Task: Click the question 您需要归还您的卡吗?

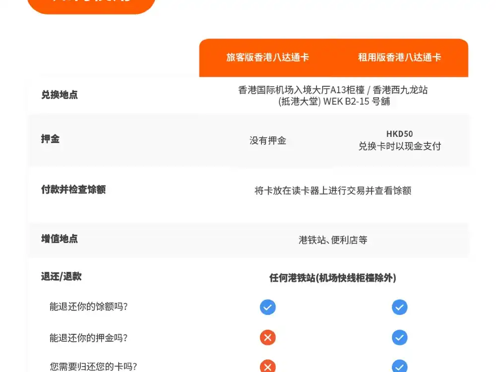Action: pyautogui.click(x=93, y=367)
